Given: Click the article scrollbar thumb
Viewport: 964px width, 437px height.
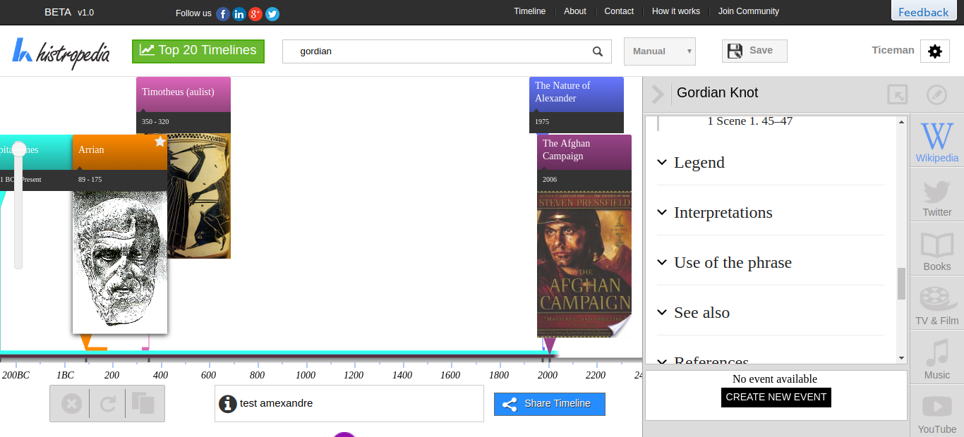Looking at the screenshot, I should pos(901,284).
